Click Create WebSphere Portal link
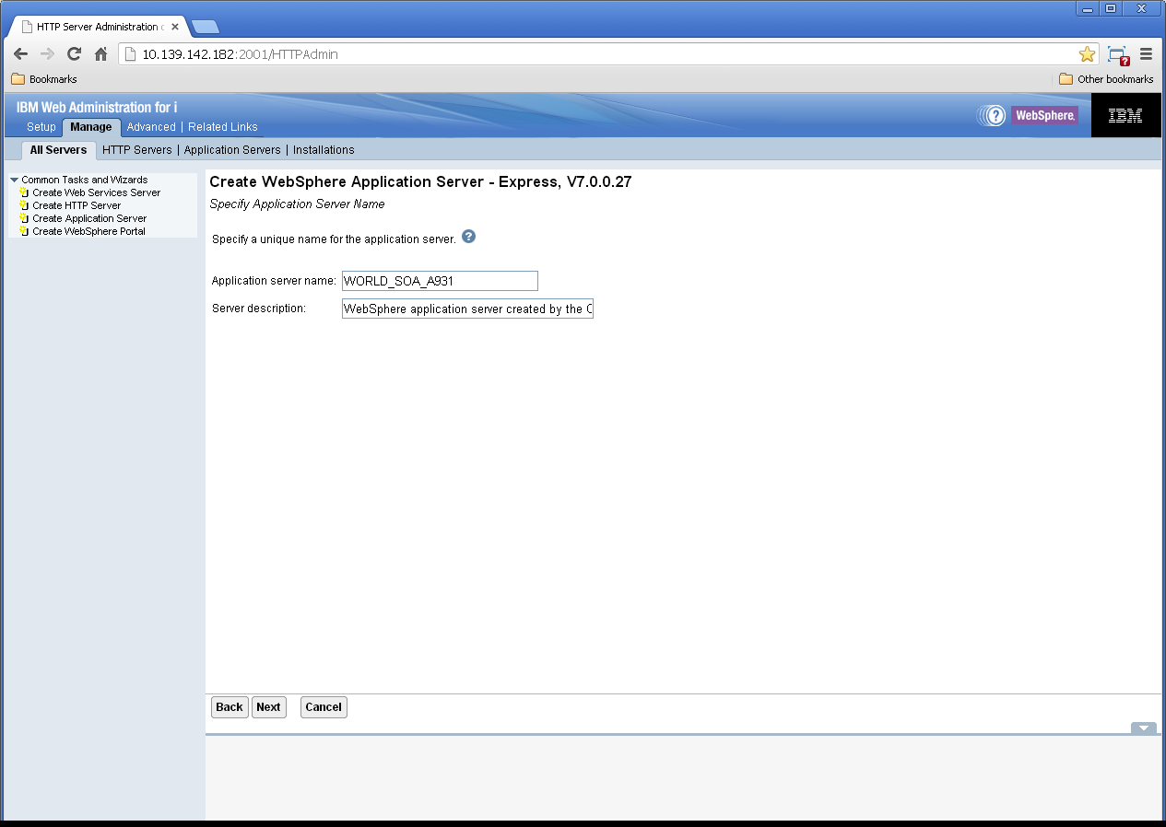Screen dimensions: 1166x827 tap(88, 231)
